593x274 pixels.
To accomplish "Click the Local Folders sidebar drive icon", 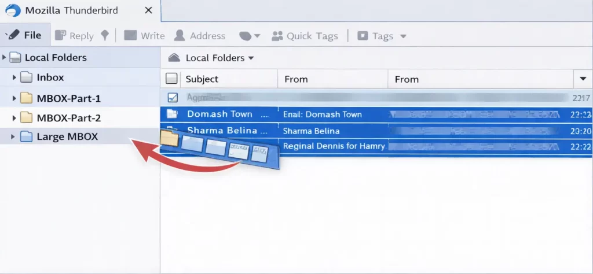I will tap(15, 58).
